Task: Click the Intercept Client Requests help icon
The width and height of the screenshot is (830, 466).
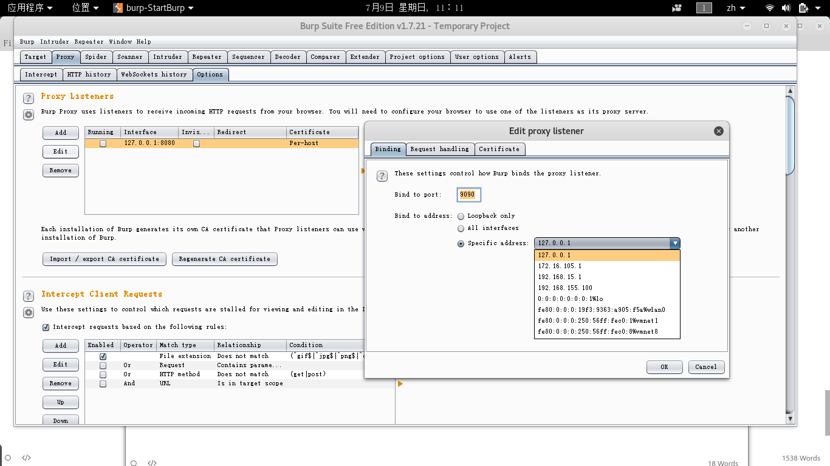Action: pos(29,296)
